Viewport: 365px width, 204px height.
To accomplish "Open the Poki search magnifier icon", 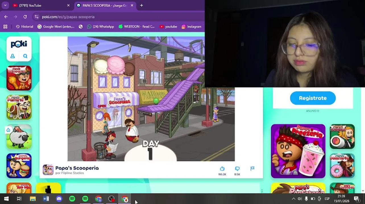I will point(25,56).
